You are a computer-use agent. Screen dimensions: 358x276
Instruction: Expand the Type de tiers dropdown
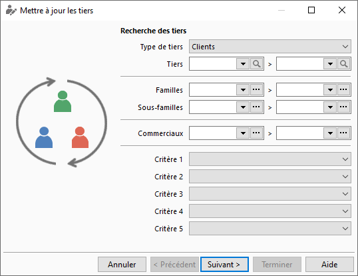tap(270, 47)
